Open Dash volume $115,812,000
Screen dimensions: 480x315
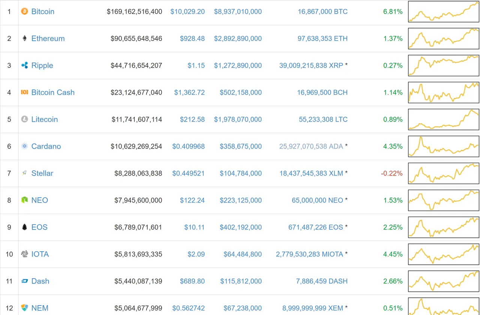(x=241, y=282)
